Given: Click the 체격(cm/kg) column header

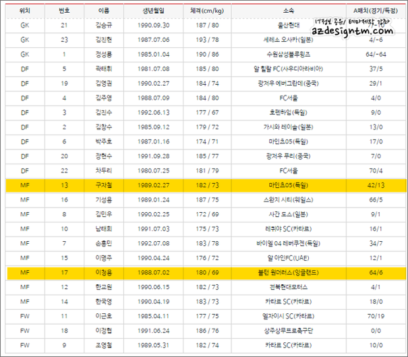Looking at the screenshot, I should (207, 11).
